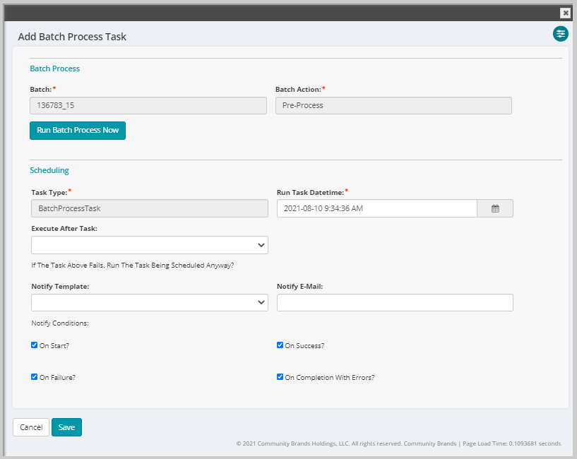Save the batch process task

[66, 427]
